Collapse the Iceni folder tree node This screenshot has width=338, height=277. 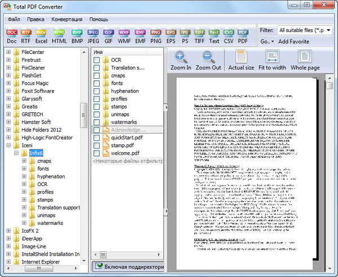click(x=8, y=144)
